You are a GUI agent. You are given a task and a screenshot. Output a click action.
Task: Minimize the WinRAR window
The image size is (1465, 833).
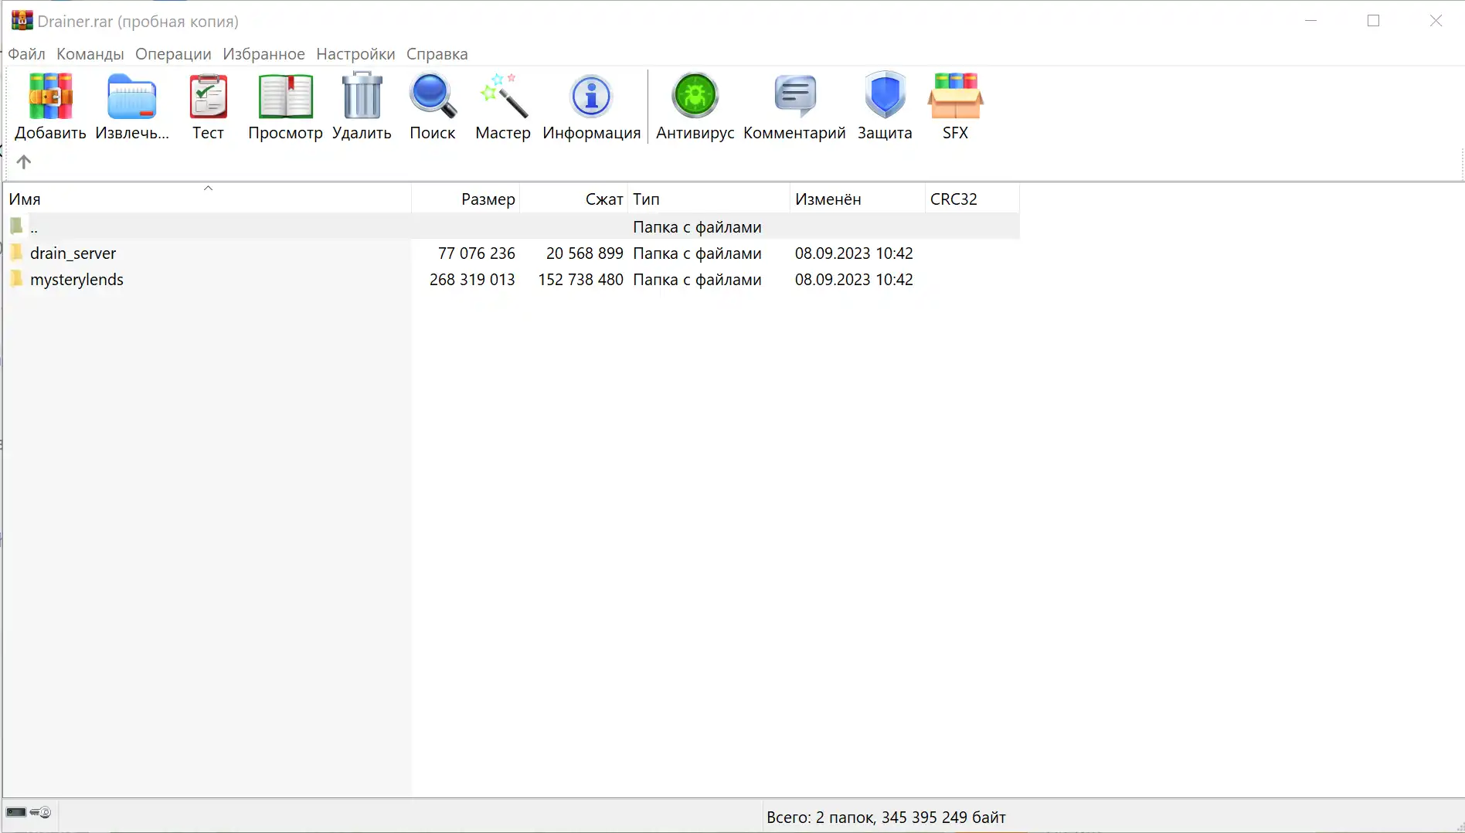(1310, 21)
